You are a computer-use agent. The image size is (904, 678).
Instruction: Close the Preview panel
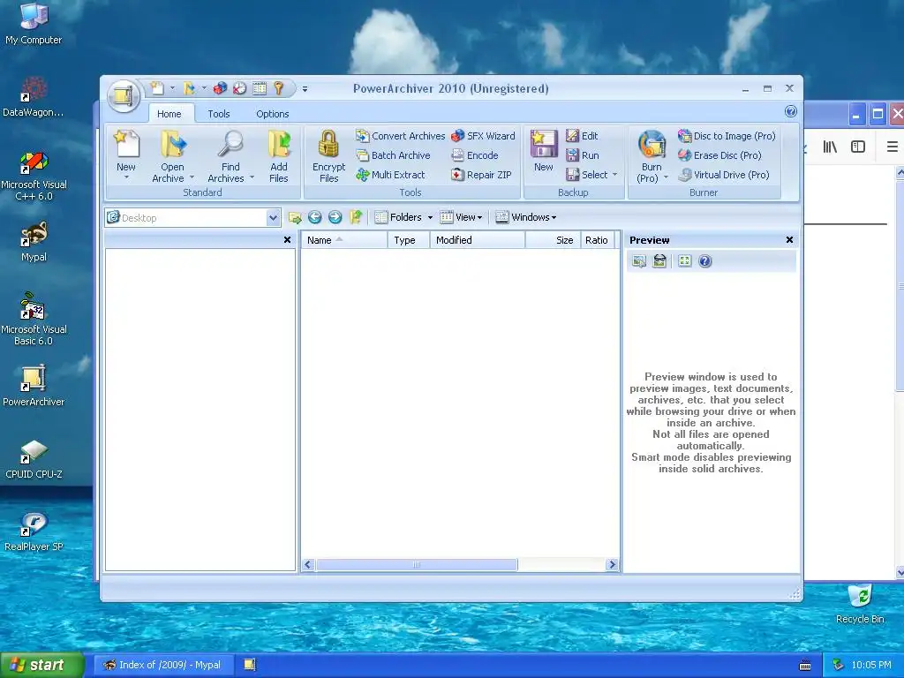pyautogui.click(x=789, y=240)
